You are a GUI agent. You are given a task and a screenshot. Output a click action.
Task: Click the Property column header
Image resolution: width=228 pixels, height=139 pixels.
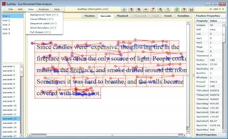202,21
